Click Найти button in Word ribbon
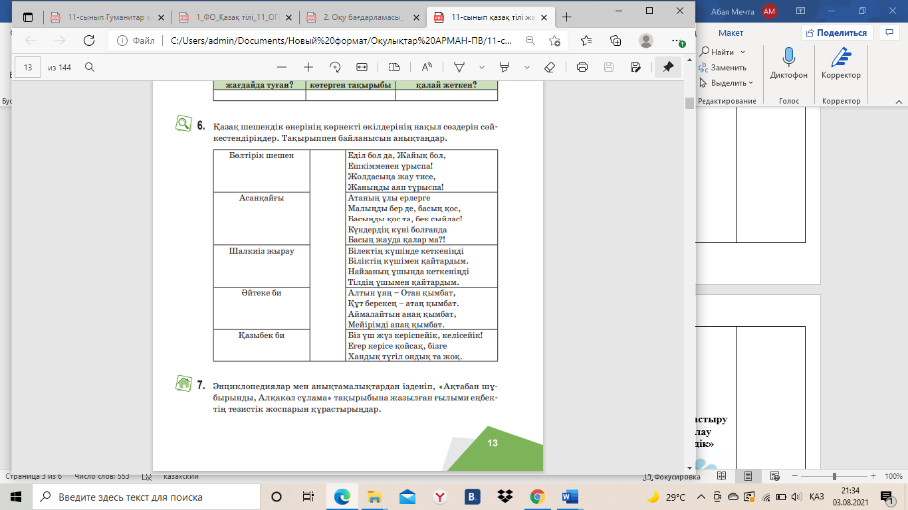908x510 pixels. [717, 52]
